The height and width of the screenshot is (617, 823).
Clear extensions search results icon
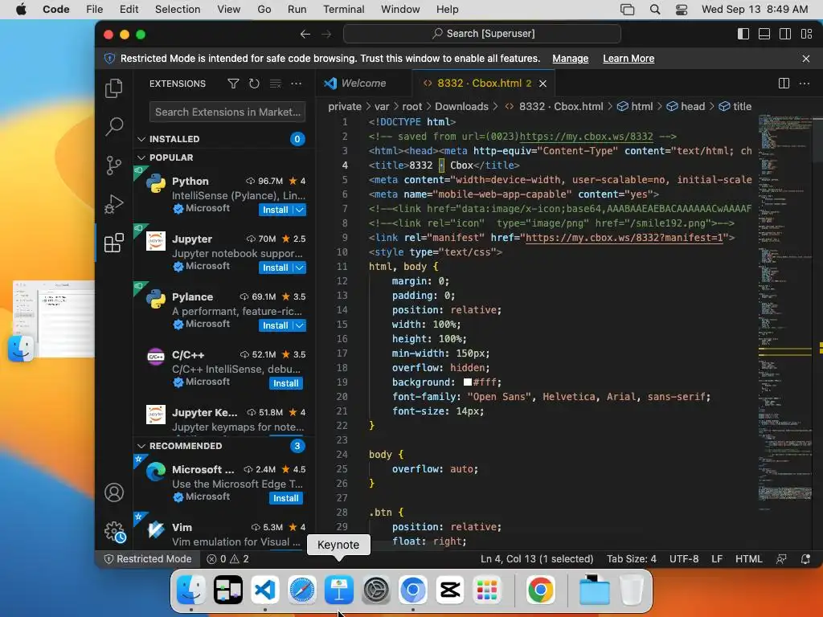pyautogui.click(x=275, y=84)
